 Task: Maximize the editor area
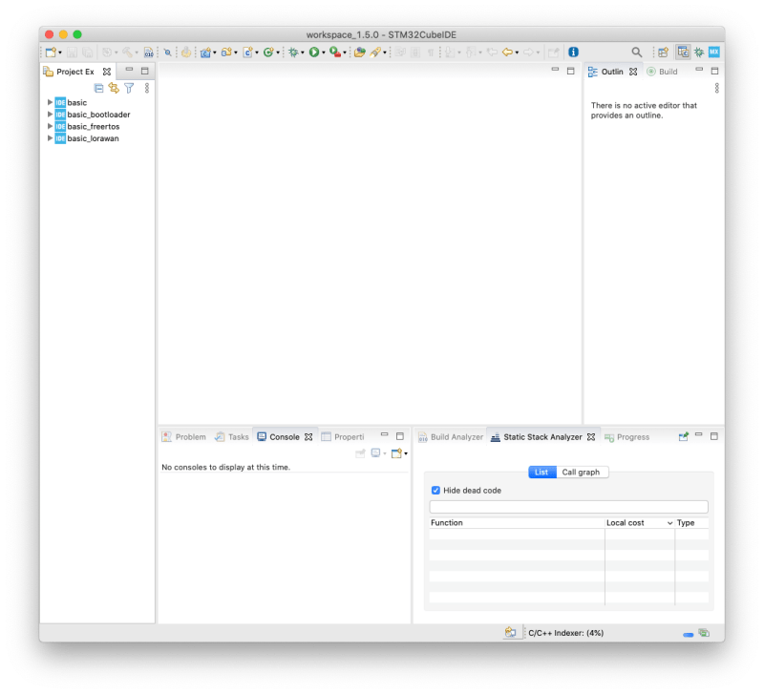pyautogui.click(x=570, y=71)
